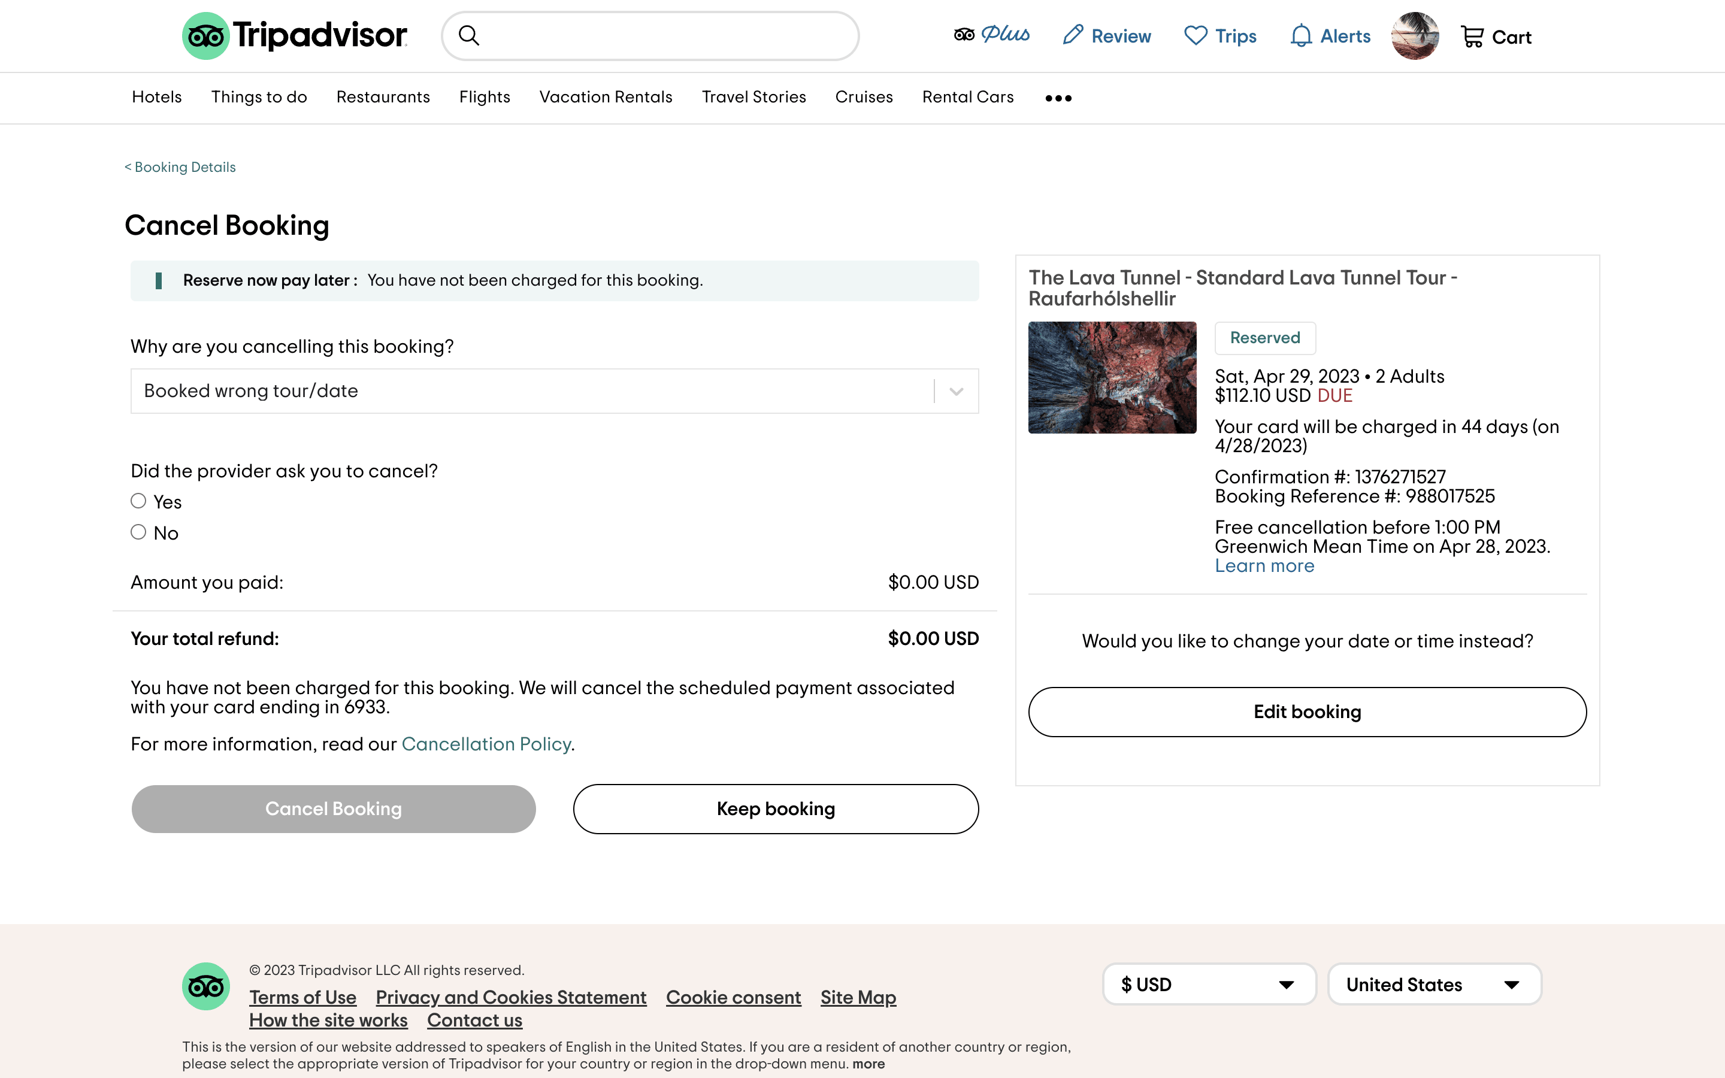Open profile avatar photo menu
Screen dimensions: 1725x1078
coord(1415,36)
